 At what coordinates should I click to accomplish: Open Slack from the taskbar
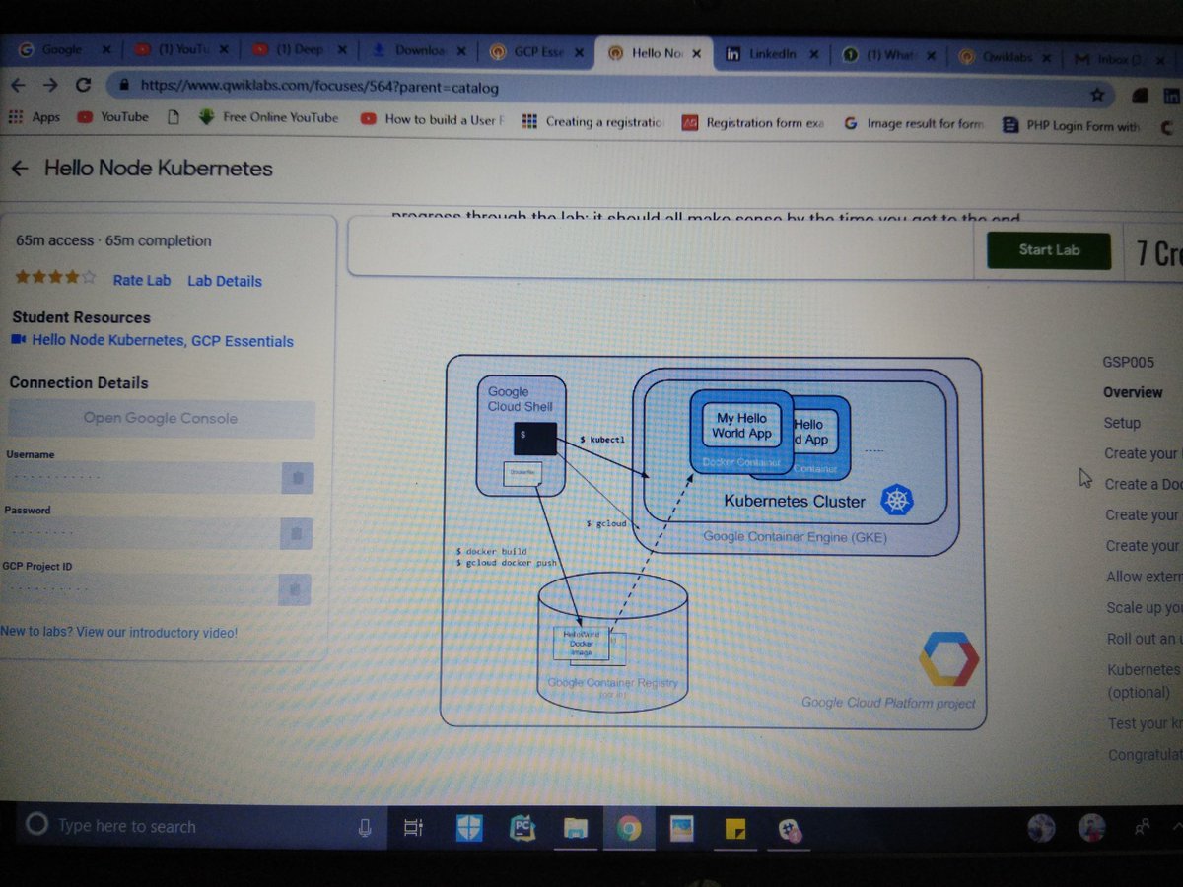(788, 830)
